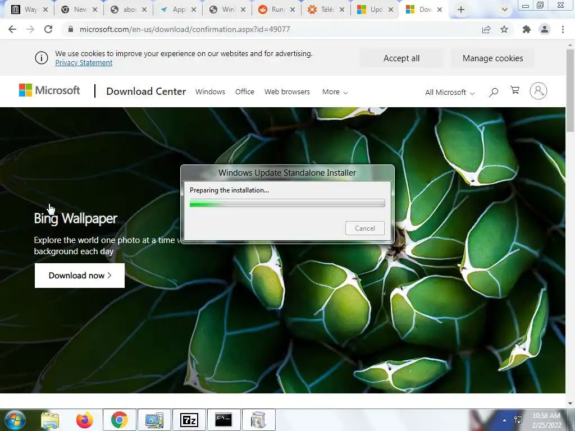Click the browser forward arrow
This screenshot has width=575, height=431.
tap(30, 29)
